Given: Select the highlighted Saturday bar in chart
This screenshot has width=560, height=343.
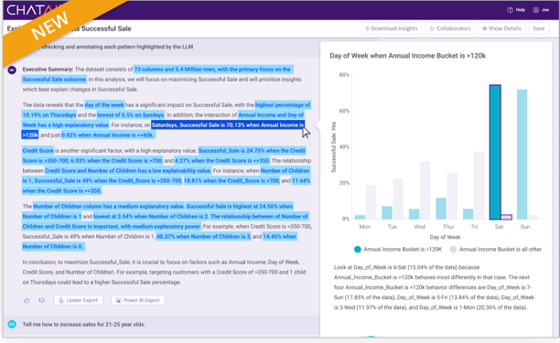Looking at the screenshot, I should 495,152.
